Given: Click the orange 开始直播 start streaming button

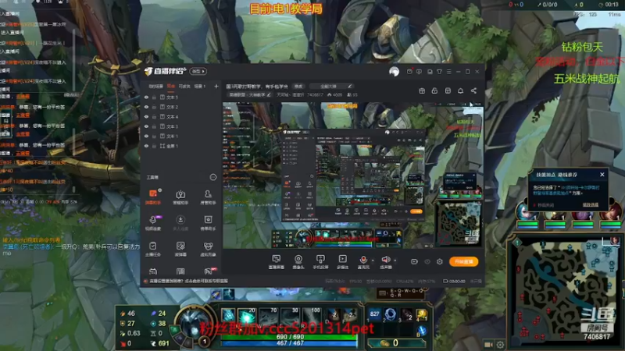Looking at the screenshot, I should coord(463,261).
